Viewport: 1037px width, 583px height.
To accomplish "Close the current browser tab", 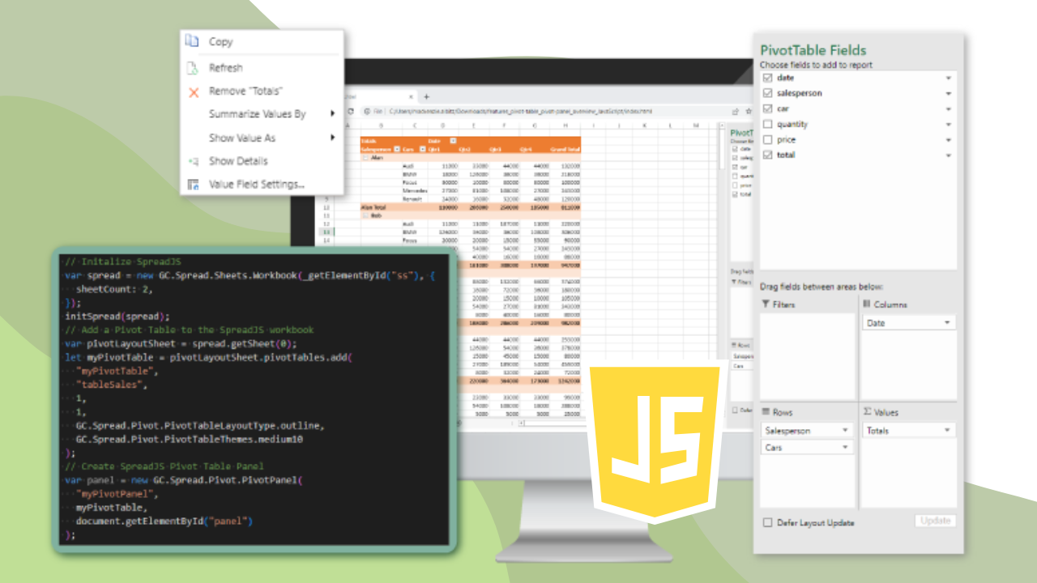I will [x=411, y=96].
